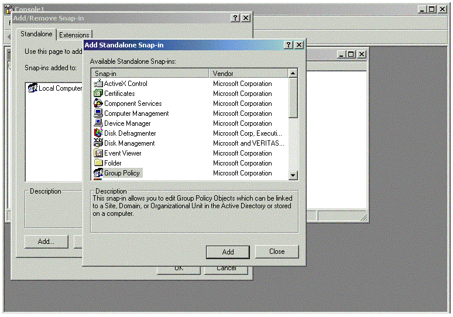The height and width of the screenshot is (317, 453).
Task: Click the Local Computer policy icon
Action: click(33, 88)
